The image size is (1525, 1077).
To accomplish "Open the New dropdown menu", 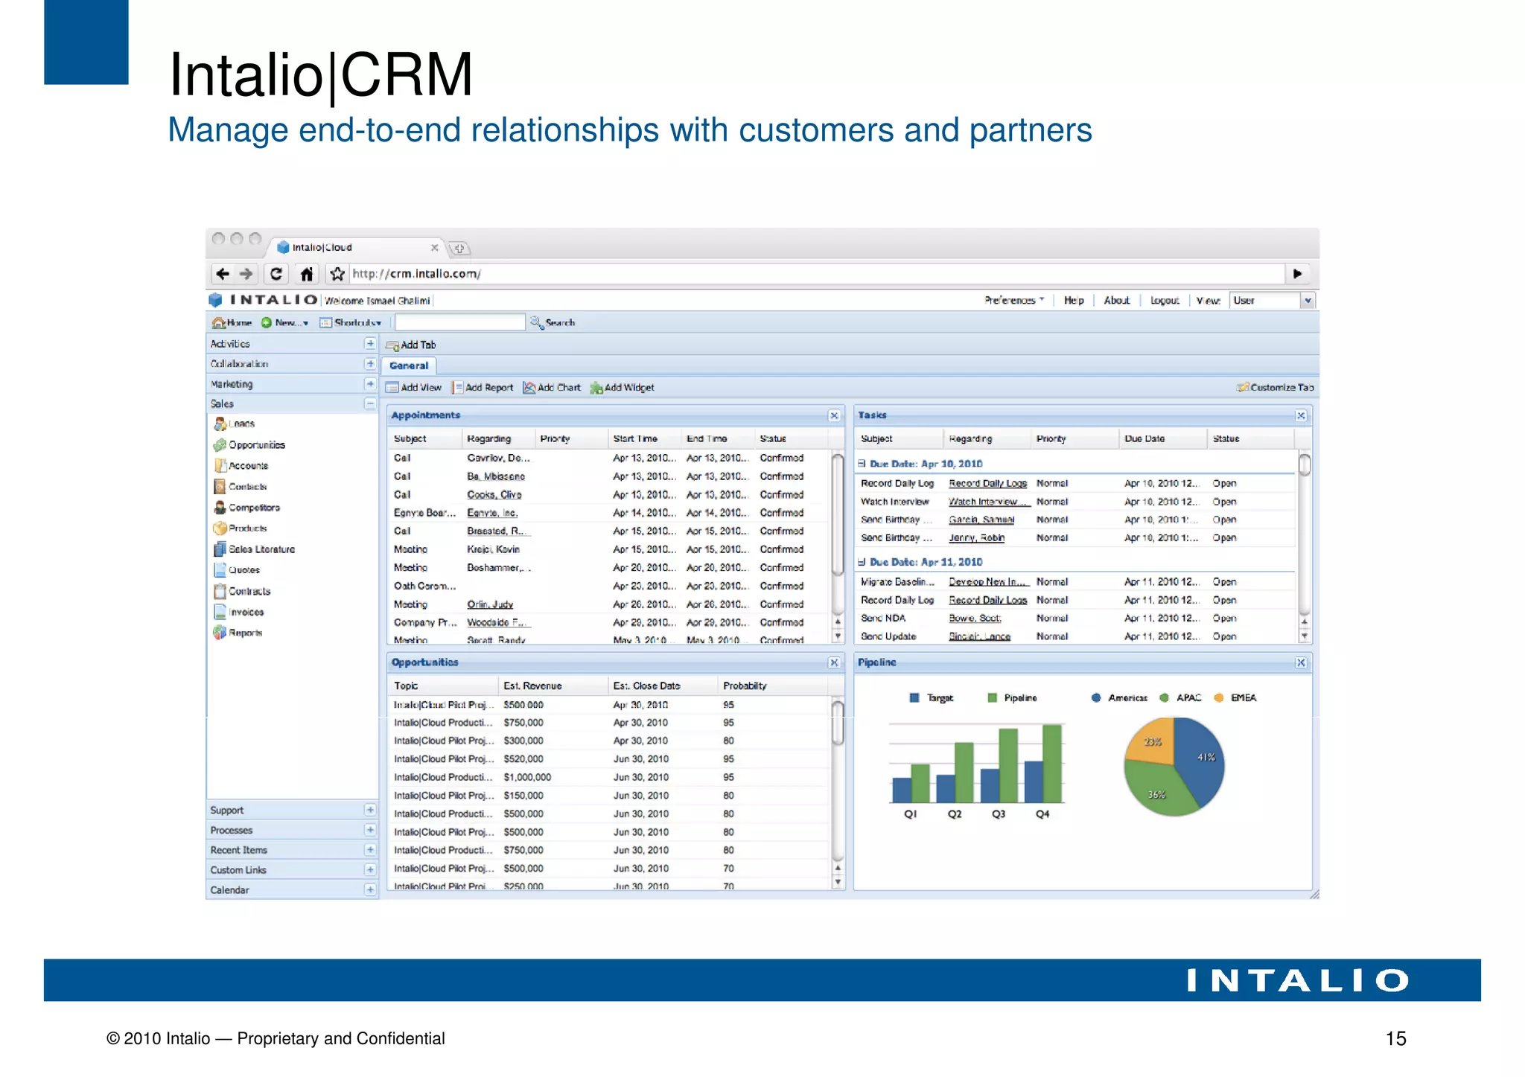I will (284, 322).
